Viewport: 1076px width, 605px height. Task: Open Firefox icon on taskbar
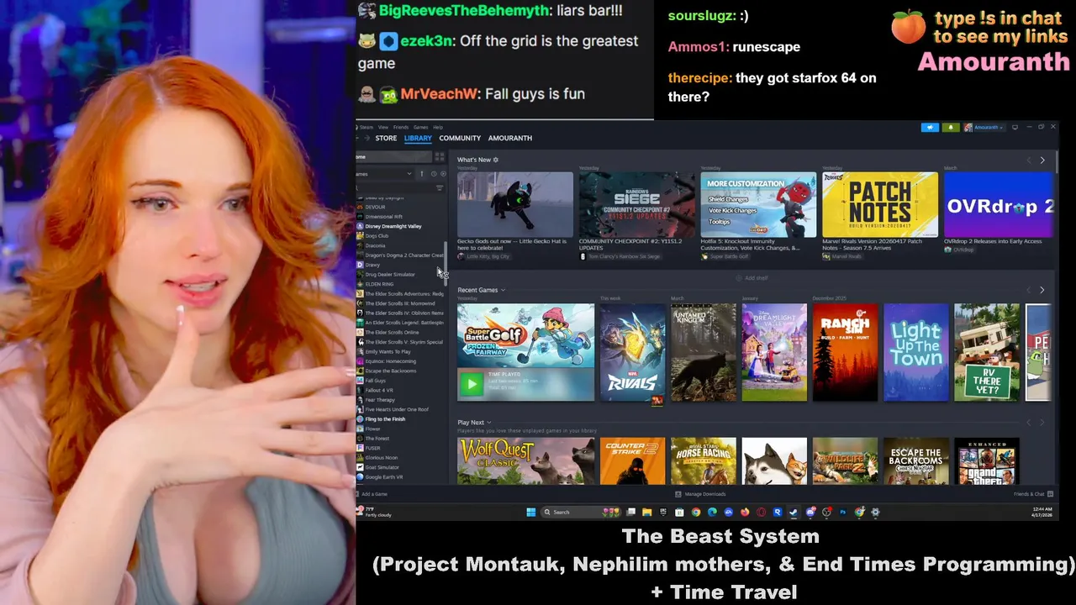pos(745,512)
